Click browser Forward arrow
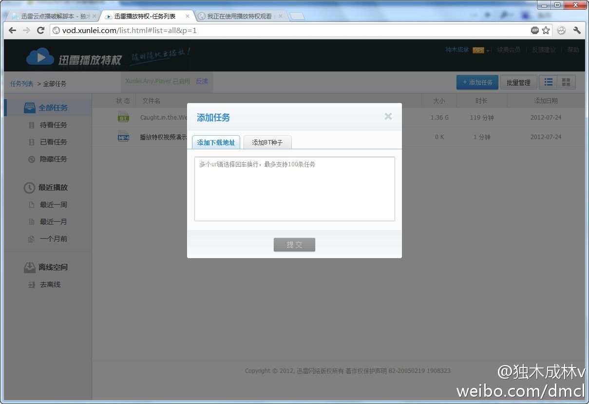 (26, 30)
